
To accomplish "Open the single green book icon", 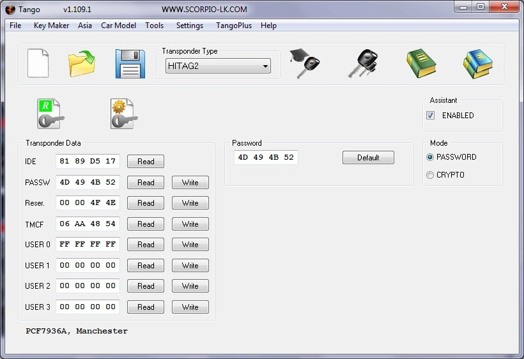I will pyautogui.click(x=421, y=64).
